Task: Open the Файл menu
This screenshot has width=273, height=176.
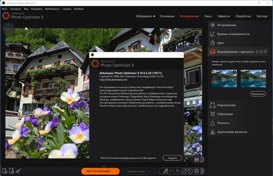Action: 4,9
